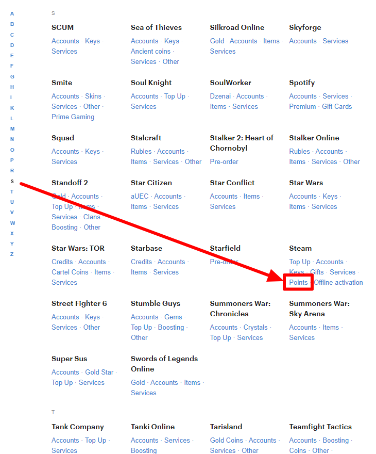Open Points link under Steam

(298, 282)
